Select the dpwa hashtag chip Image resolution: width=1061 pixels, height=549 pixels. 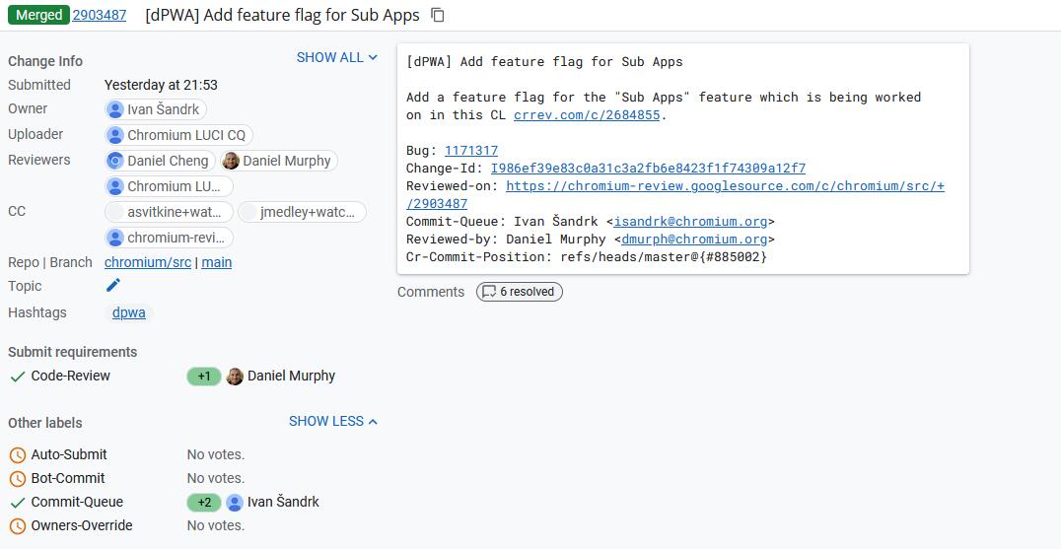pyautogui.click(x=129, y=312)
